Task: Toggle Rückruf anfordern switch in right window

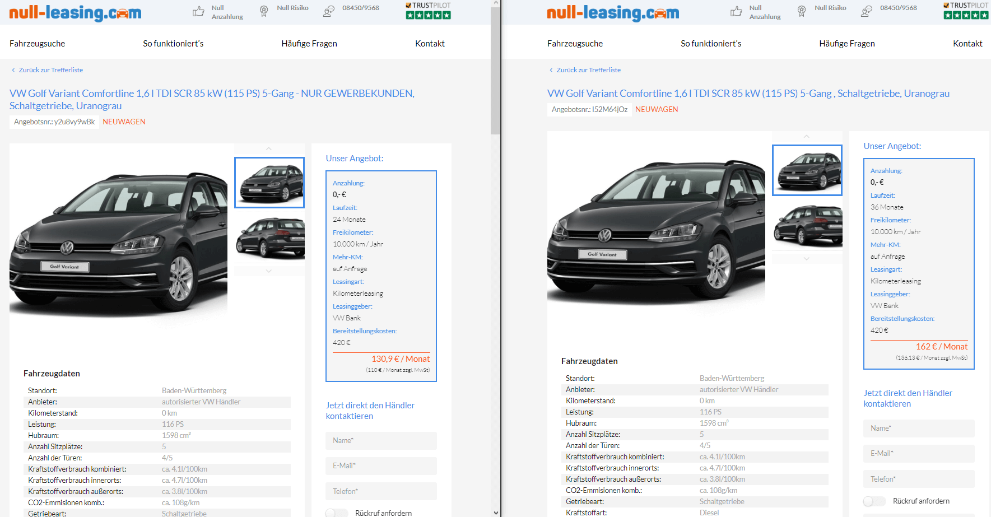Action: point(874,501)
